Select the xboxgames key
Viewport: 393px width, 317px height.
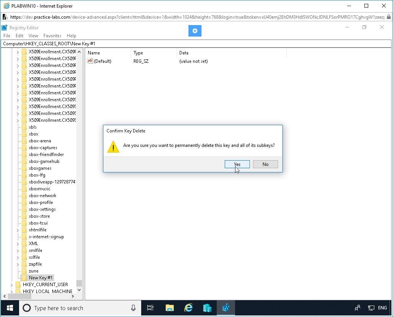pos(40,168)
